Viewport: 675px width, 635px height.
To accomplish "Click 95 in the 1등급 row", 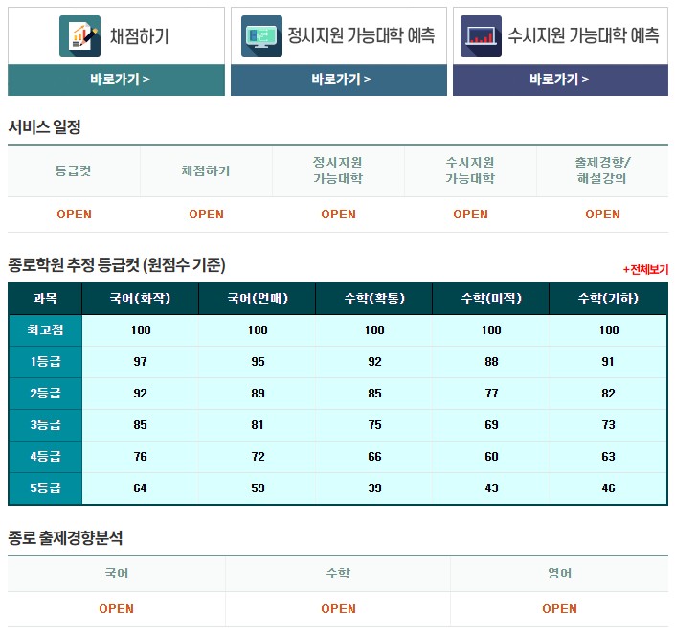I will 258,362.
